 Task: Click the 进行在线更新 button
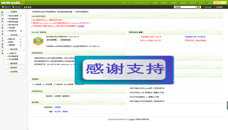pos(52,40)
